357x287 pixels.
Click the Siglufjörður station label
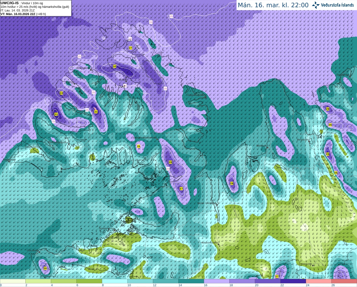tap(343, 75)
